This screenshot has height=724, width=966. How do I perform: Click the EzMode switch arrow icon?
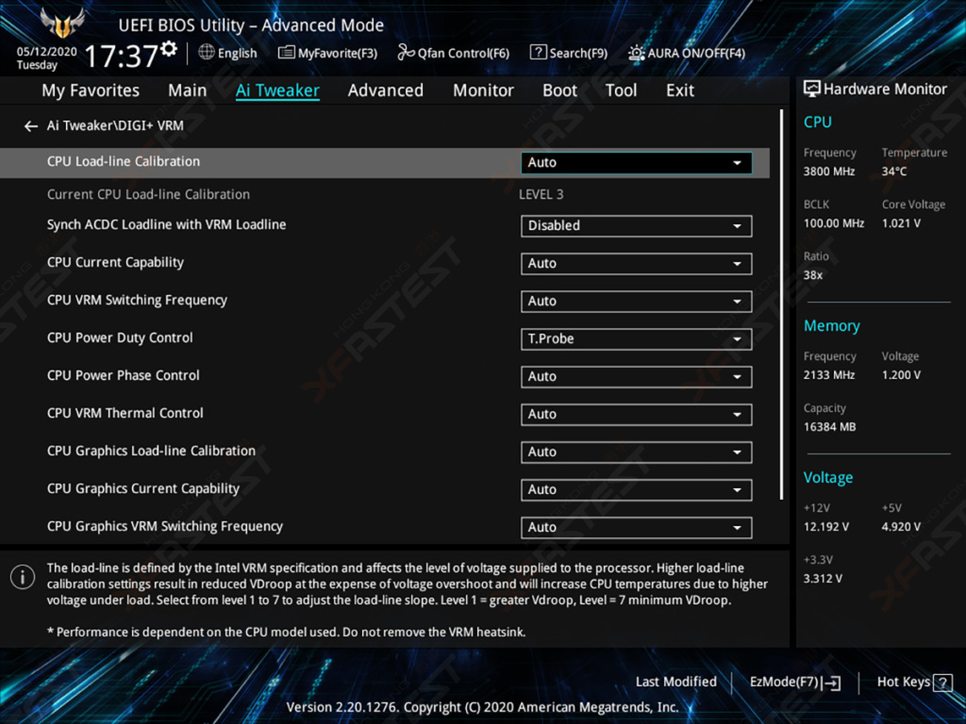tap(832, 683)
